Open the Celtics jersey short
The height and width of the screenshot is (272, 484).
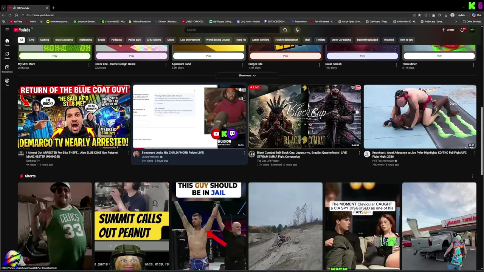coord(54,226)
